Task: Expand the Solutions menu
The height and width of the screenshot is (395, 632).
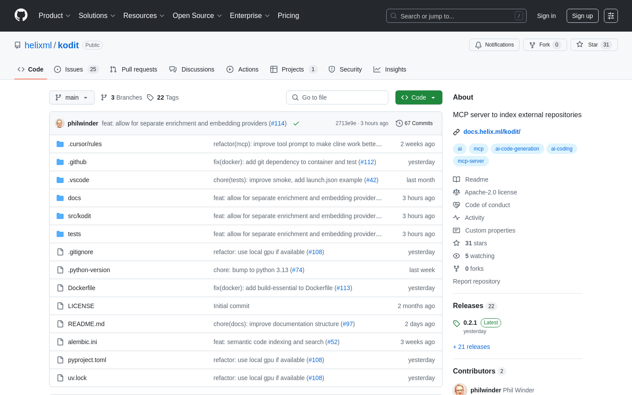Action: coord(97,15)
